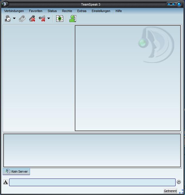This screenshot has height=195, width=185.
Task: Click the second blue bar title button
Action: click(x=173, y=4)
